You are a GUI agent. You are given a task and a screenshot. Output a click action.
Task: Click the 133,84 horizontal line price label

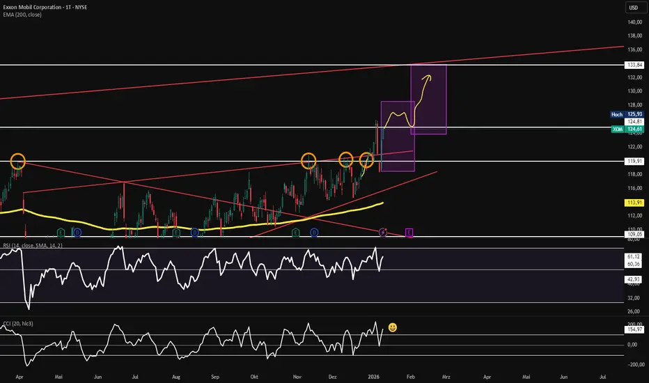pyautogui.click(x=634, y=65)
